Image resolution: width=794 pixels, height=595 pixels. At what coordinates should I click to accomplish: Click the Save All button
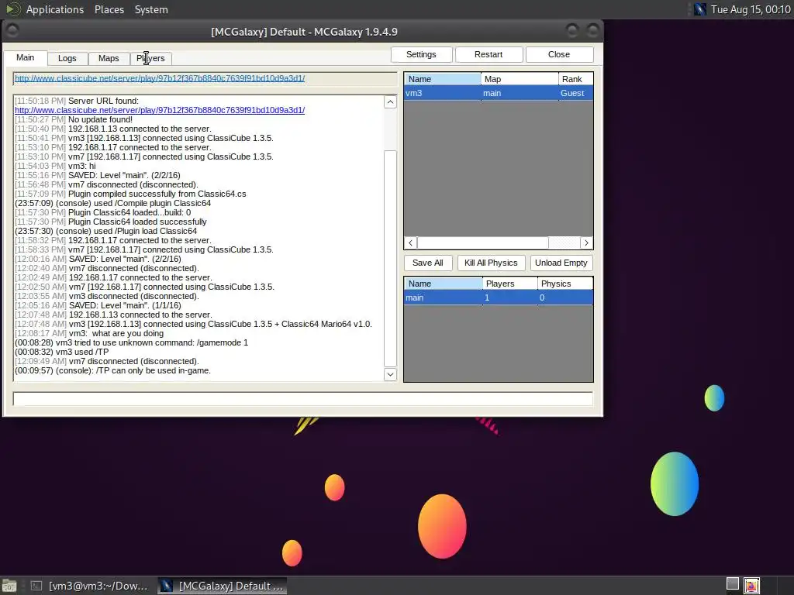click(428, 263)
